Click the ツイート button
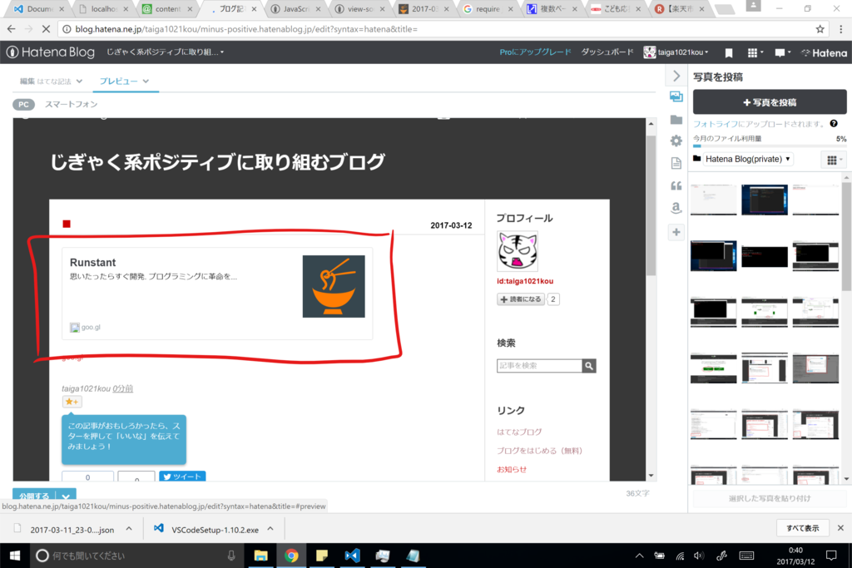Viewport: 852px width, 568px height. pos(182,477)
